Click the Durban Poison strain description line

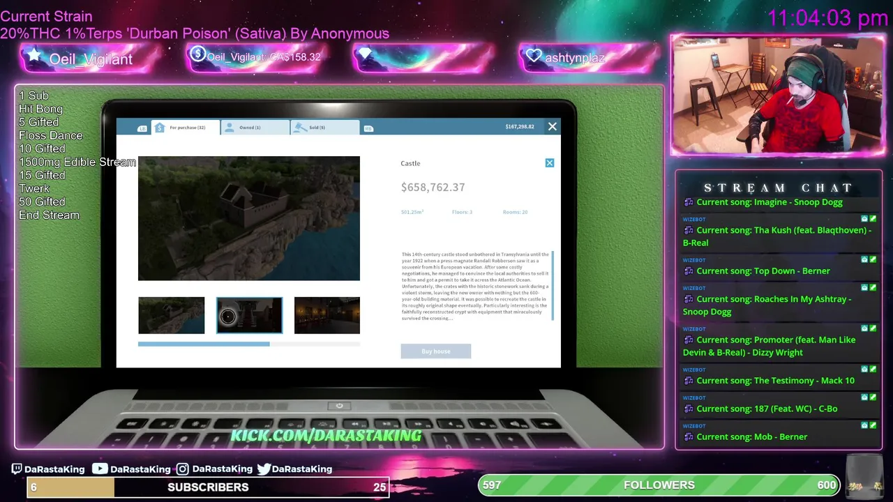click(195, 33)
